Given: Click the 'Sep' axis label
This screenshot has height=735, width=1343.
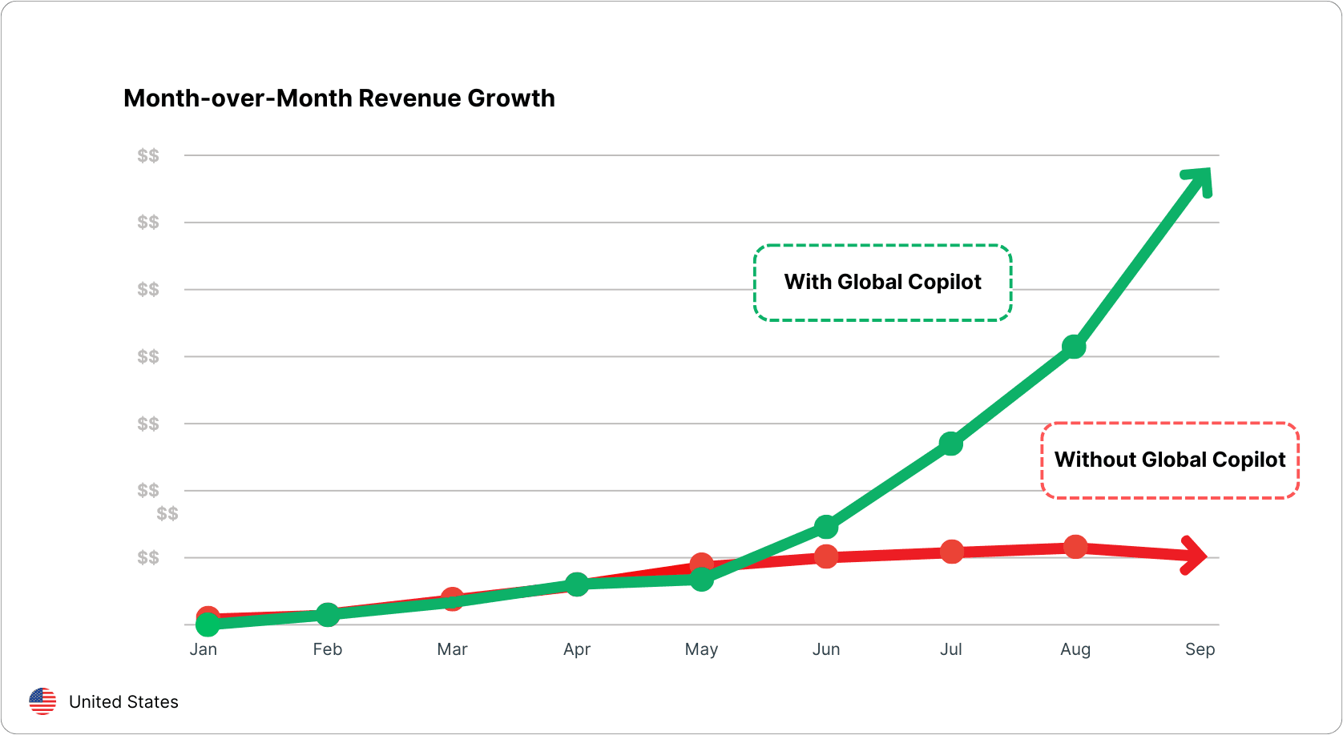Looking at the screenshot, I should point(1200,649).
